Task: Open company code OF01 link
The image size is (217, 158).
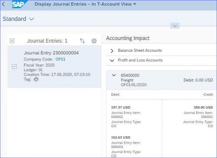Action: pyautogui.click(x=60, y=59)
